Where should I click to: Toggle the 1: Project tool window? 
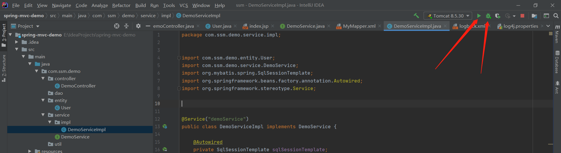point(4,35)
